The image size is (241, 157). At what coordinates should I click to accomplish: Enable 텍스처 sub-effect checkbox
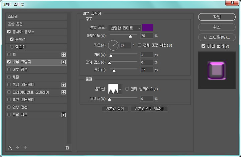pos(12,47)
